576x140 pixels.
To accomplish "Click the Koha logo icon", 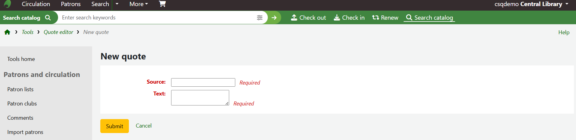I will 8,4.
